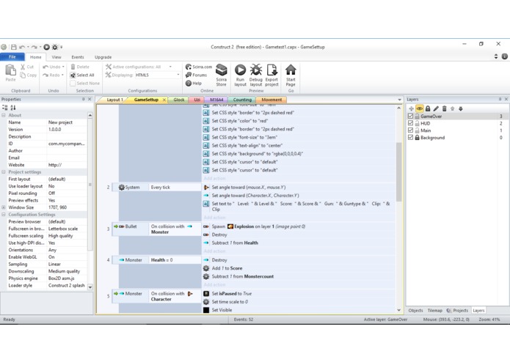The height and width of the screenshot is (362, 510).
Task: Click the event sheet vertical scrollbar thumb
Action: tap(398, 172)
